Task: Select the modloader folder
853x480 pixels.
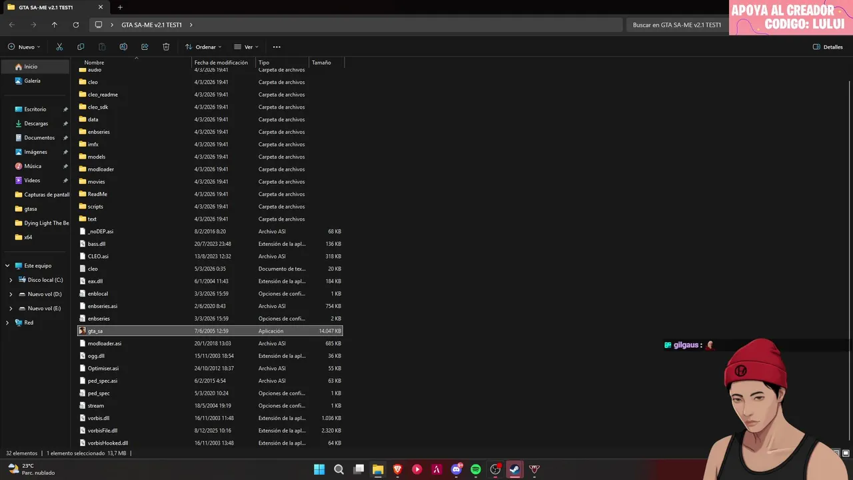Action: pos(210,169)
